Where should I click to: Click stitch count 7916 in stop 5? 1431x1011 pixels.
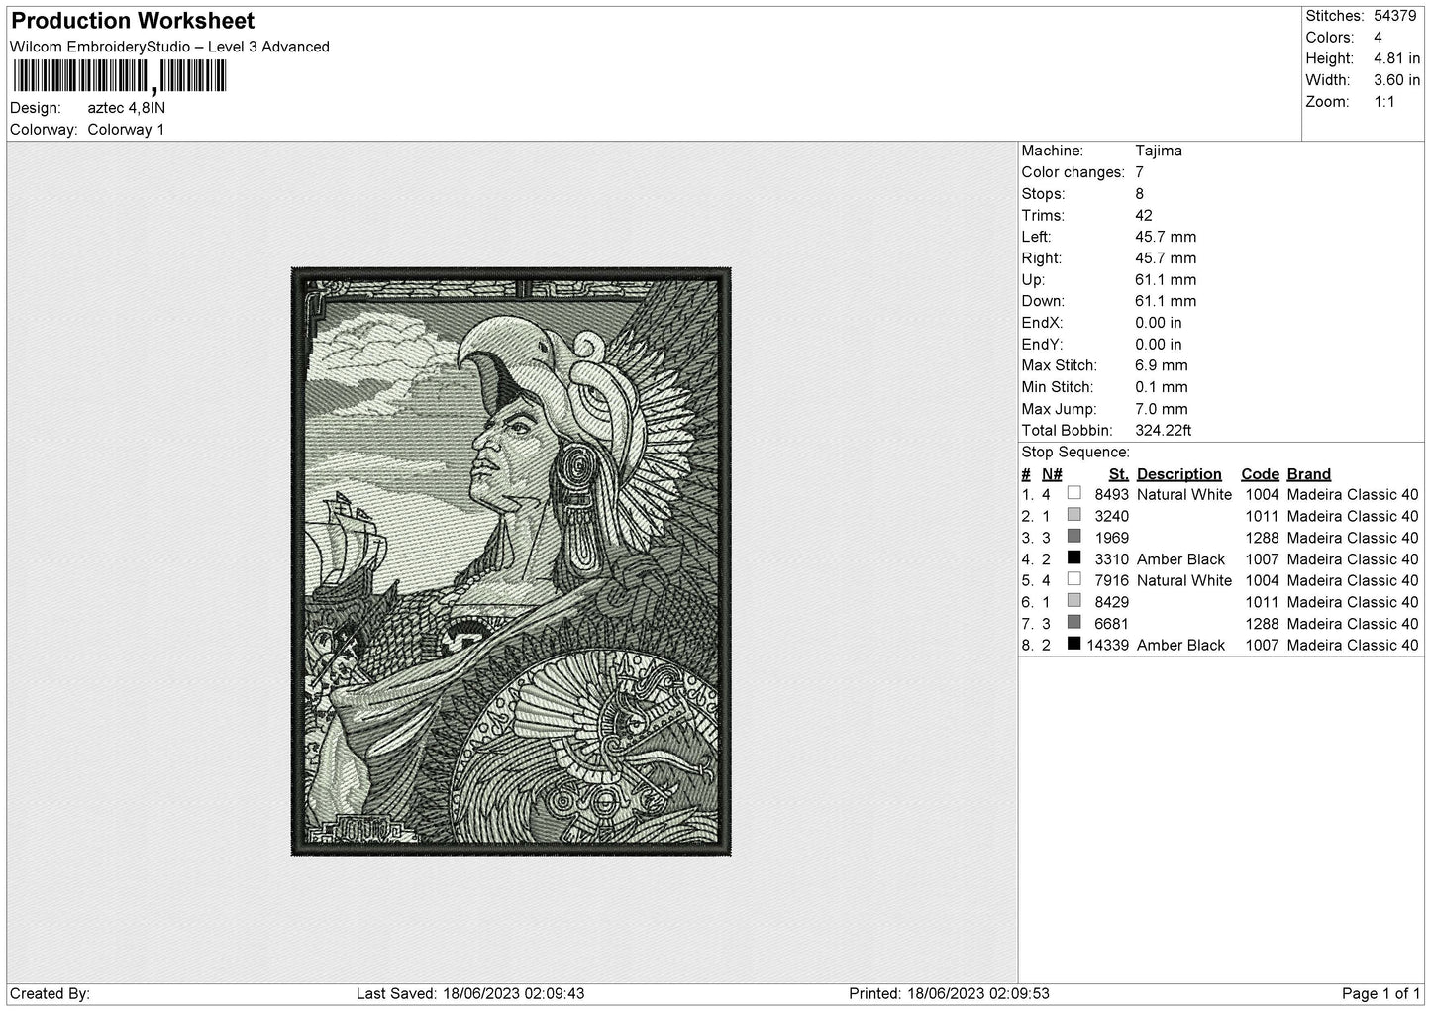(1112, 581)
